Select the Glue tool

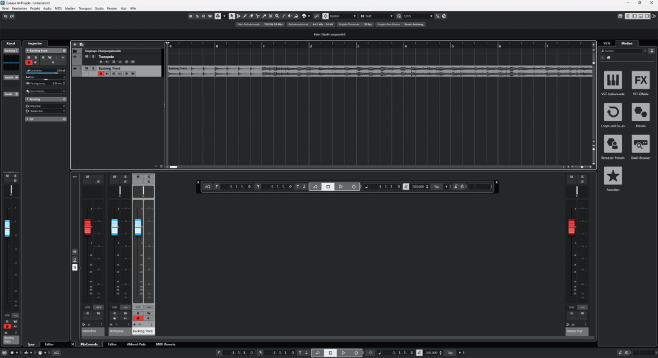pos(264,16)
